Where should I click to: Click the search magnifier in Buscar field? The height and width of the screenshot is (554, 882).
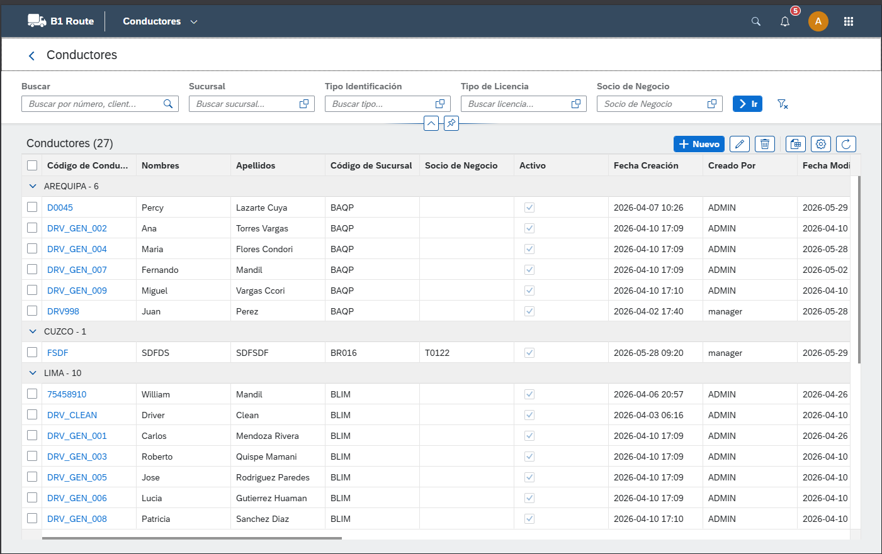168,104
